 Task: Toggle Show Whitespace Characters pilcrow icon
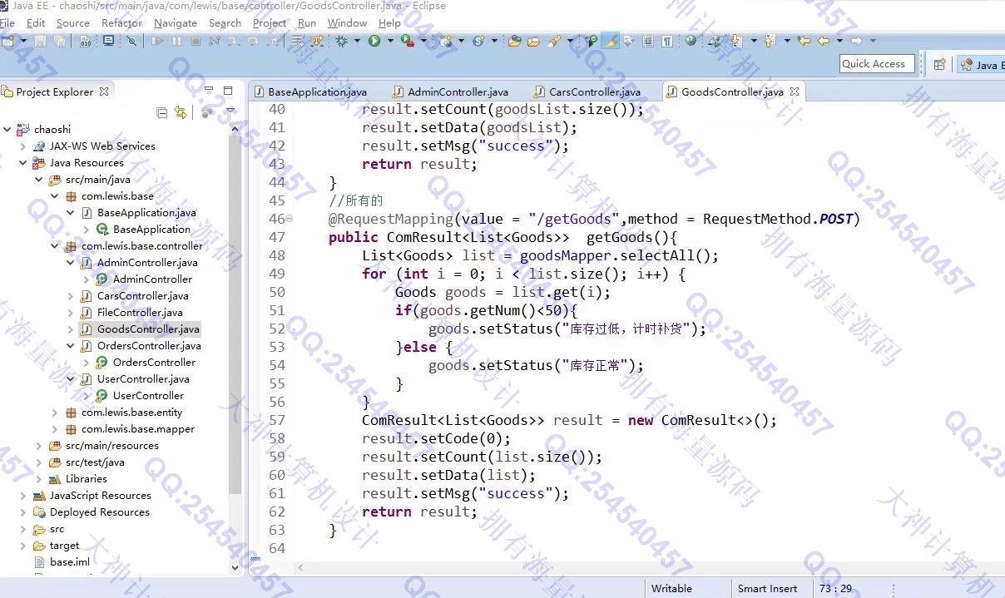click(667, 41)
